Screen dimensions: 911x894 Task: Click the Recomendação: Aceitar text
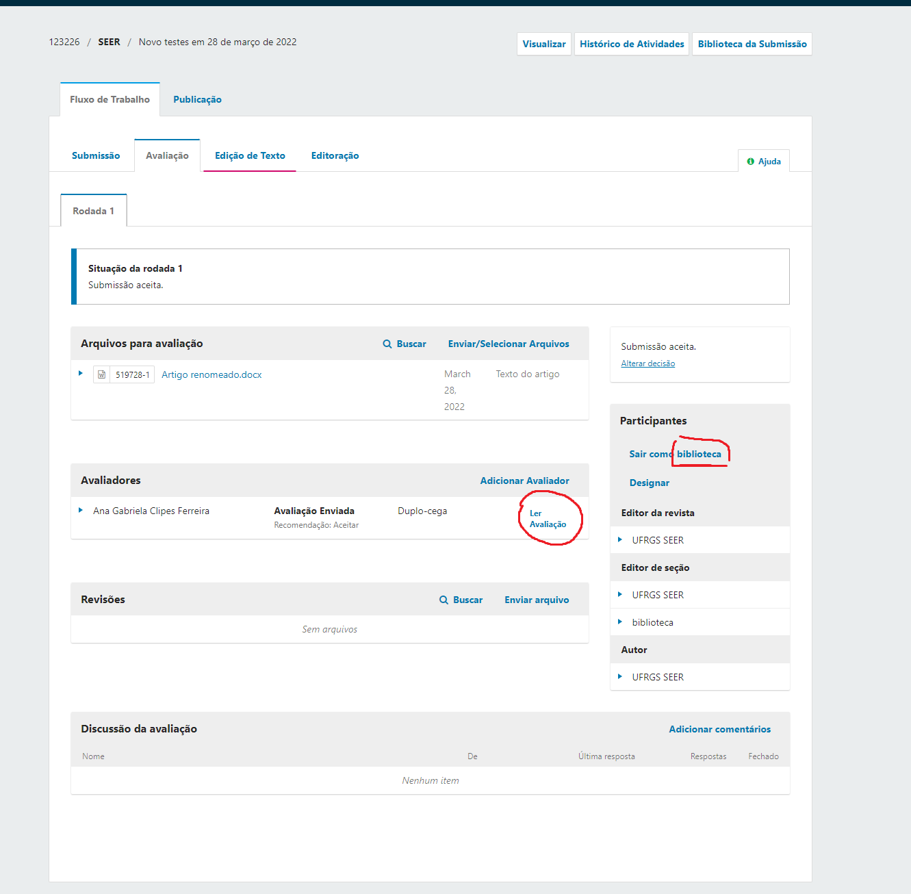[x=316, y=525]
